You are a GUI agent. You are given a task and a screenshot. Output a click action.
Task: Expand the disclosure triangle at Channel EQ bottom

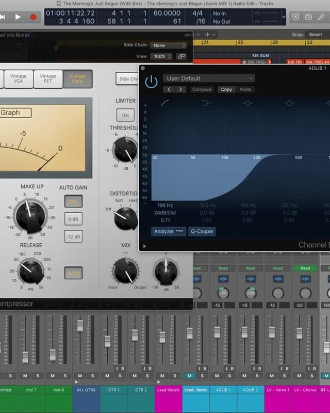coord(144,246)
